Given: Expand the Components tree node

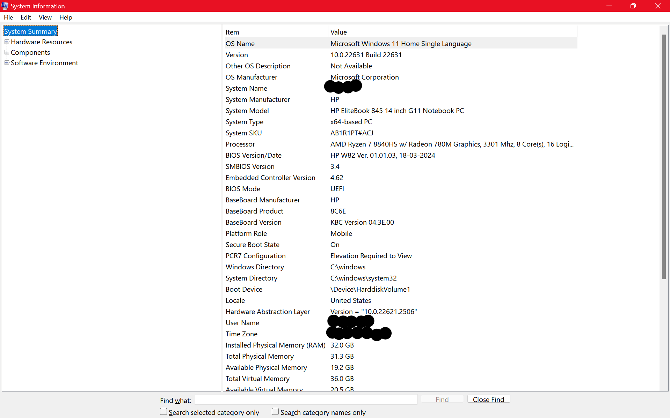Looking at the screenshot, I should 7,52.
